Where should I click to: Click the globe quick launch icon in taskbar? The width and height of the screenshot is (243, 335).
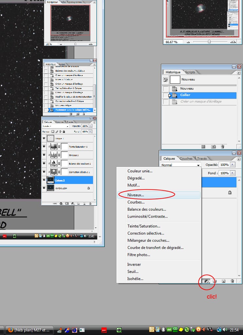75,330
